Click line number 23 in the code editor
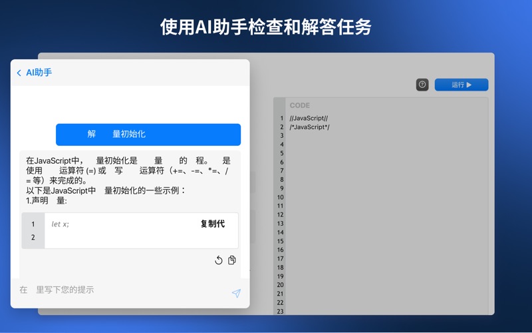This screenshot has height=333, width=532. (280, 311)
